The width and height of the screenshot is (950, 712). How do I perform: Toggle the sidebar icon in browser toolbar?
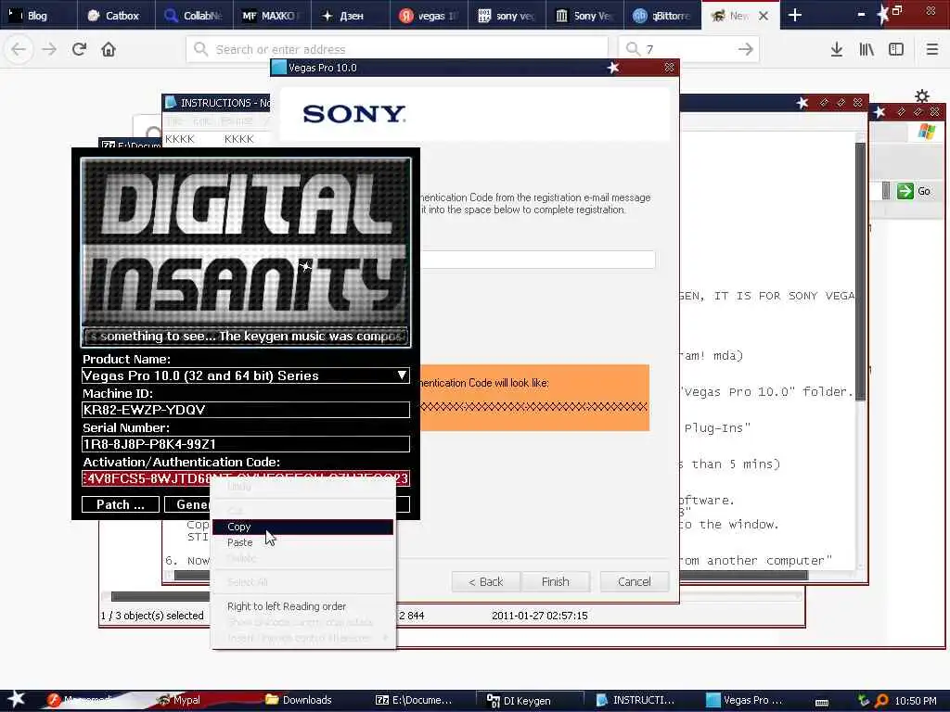(896, 49)
